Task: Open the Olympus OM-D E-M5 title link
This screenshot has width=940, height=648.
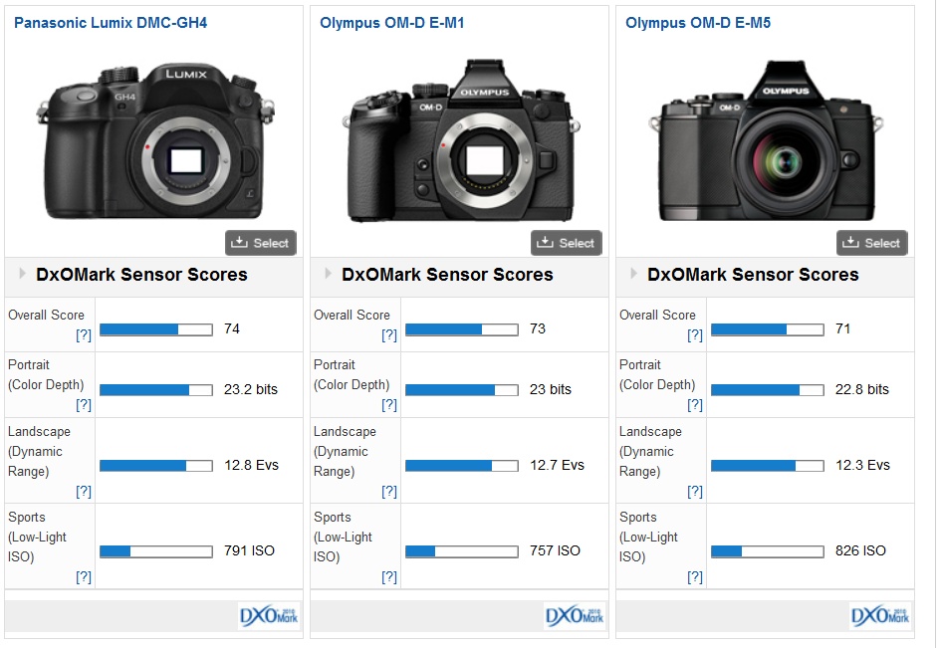Action: point(698,23)
